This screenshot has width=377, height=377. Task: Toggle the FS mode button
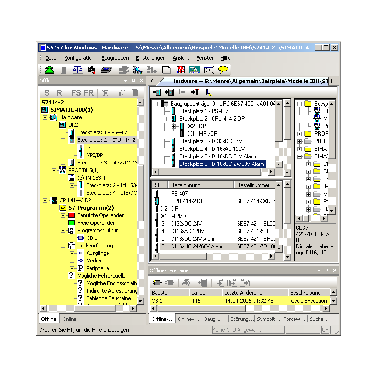point(75,93)
